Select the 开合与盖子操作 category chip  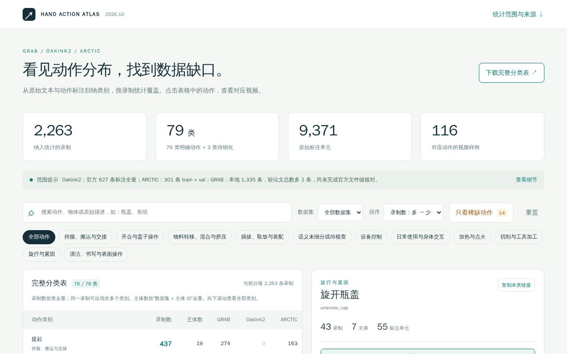tap(140, 237)
